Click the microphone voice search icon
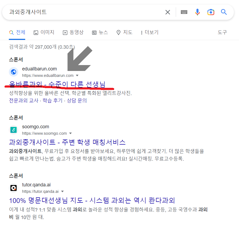 pyautogui.click(x=197, y=12)
